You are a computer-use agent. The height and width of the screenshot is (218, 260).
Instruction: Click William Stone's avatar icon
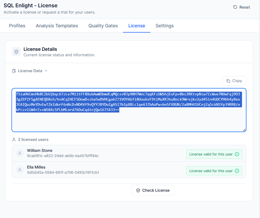pos(20,153)
